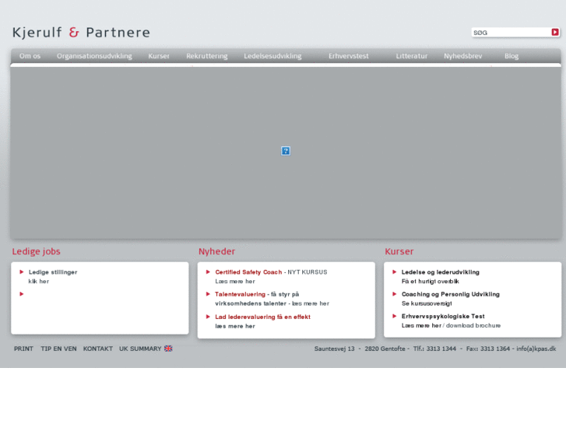Click the 'Ledige jobs' section heading

[x=36, y=251]
